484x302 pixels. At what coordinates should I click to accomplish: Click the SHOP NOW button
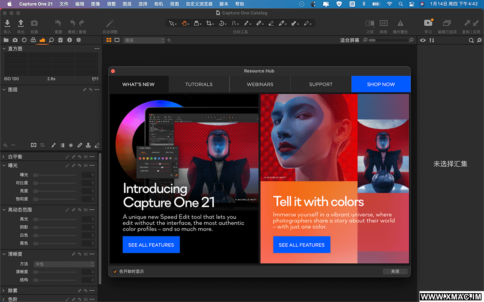(x=381, y=84)
